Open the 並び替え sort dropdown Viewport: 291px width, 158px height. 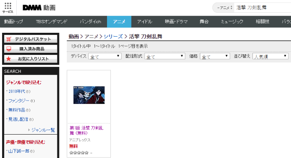270,56
